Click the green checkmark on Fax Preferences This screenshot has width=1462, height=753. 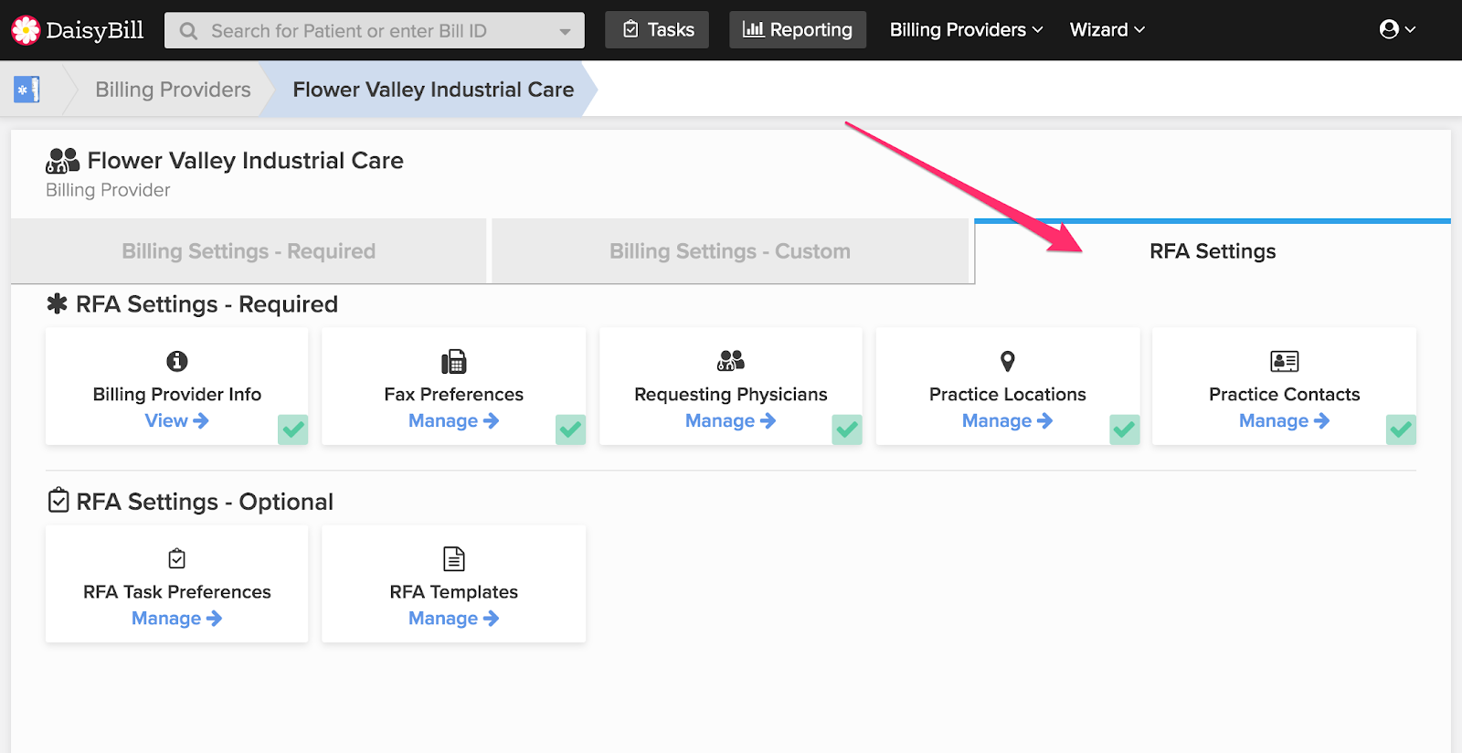570,429
